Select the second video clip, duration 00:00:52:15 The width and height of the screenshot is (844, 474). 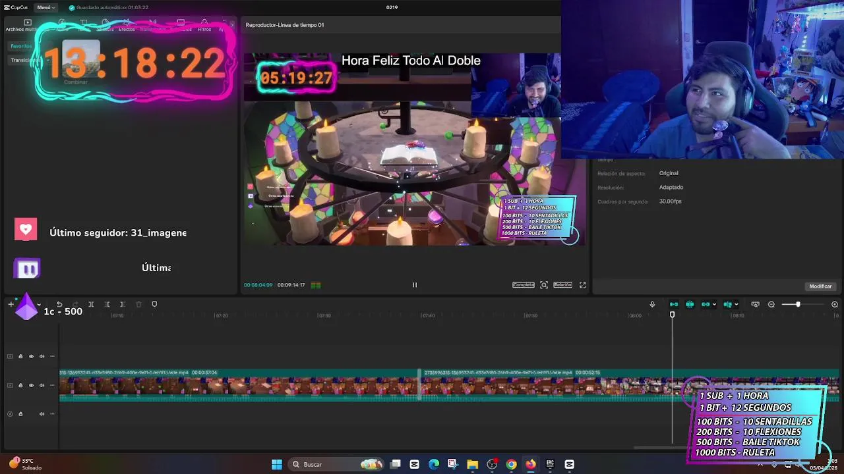(630, 385)
